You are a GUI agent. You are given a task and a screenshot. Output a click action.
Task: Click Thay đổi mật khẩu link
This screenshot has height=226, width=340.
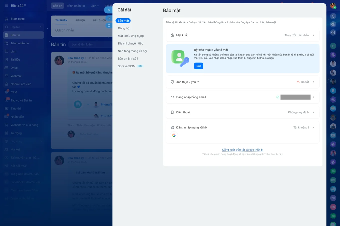[x=297, y=35]
